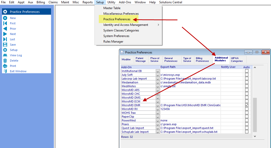Click the Next record arrow icon

(x=6, y=34)
